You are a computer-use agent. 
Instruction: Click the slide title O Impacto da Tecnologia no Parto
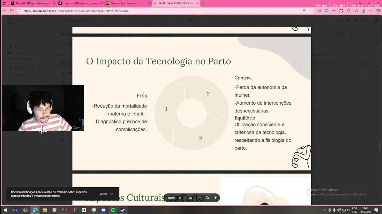[x=158, y=61]
